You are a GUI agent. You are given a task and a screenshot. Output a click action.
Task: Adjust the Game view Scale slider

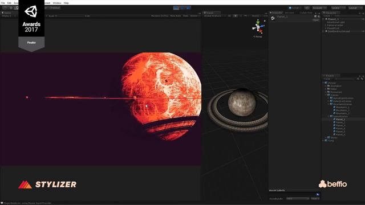pyautogui.click(x=70, y=16)
